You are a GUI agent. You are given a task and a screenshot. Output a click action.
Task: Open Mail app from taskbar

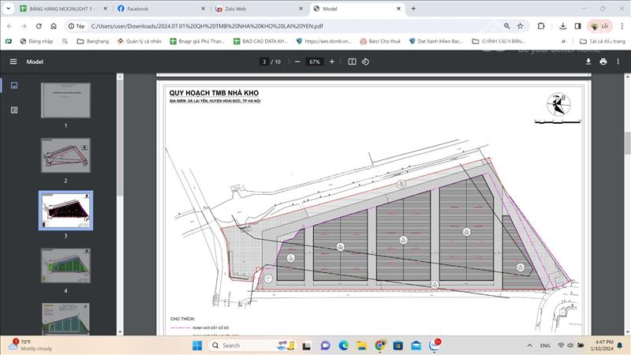[x=416, y=346]
